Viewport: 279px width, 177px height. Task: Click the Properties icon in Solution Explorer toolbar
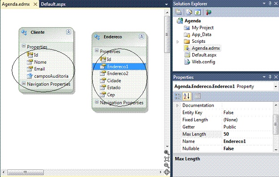(178, 12)
